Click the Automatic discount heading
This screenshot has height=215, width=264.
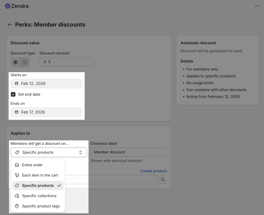[198, 43]
